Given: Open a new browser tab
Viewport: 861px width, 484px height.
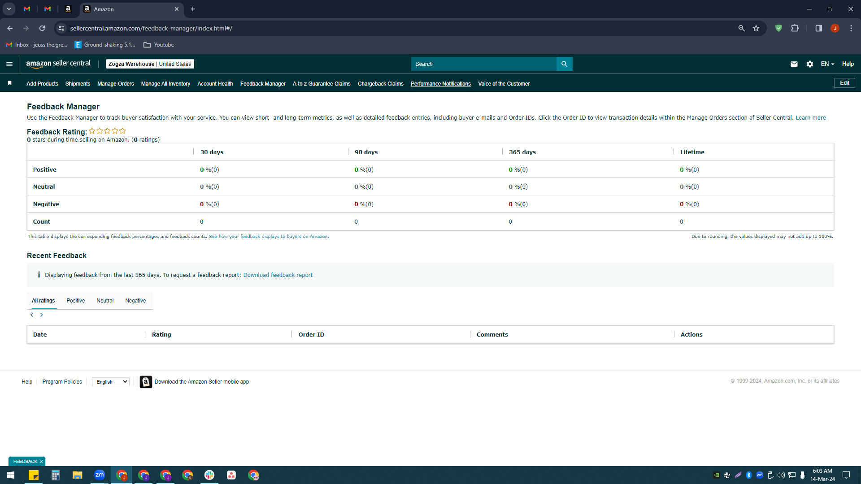Looking at the screenshot, I should point(193,9).
